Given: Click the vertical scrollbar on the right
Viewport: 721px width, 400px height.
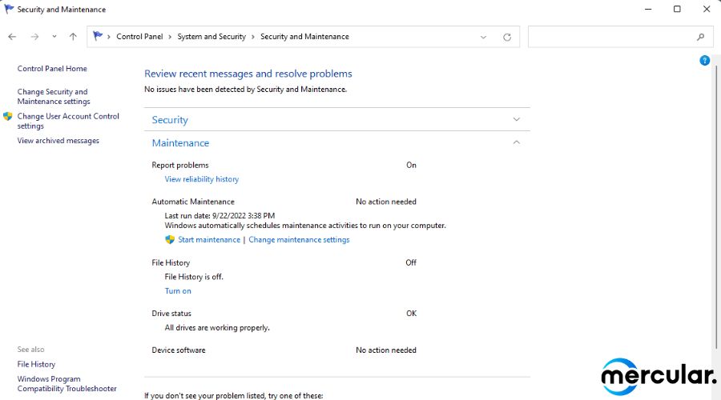Looking at the screenshot, I should pos(716,206).
